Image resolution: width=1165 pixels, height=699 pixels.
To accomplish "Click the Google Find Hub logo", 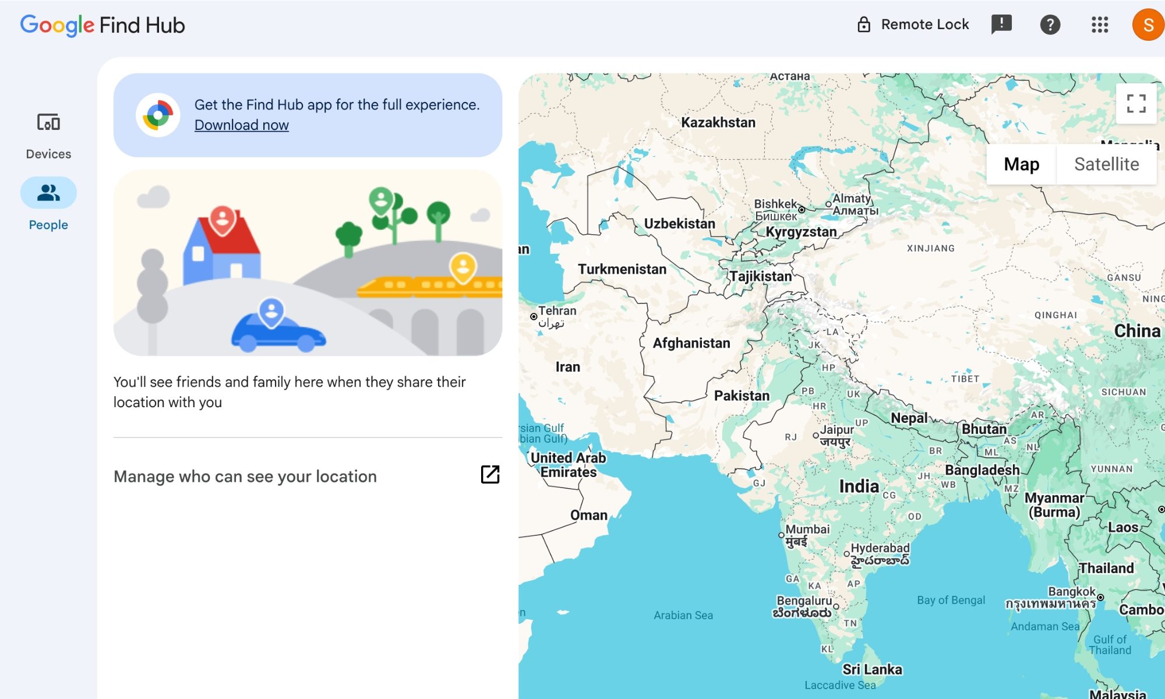I will coord(103,25).
